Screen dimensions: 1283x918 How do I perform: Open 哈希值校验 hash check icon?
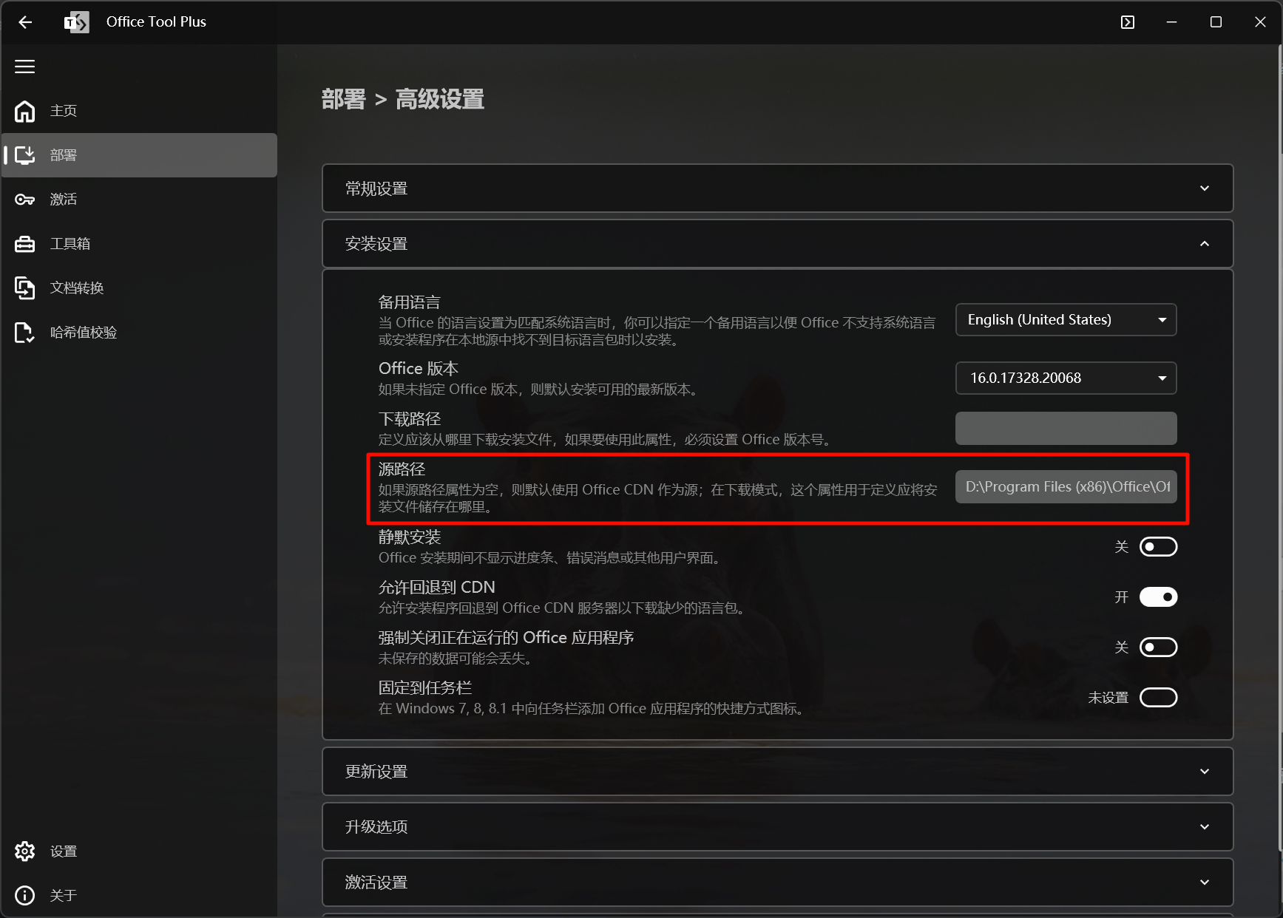pyautogui.click(x=25, y=333)
